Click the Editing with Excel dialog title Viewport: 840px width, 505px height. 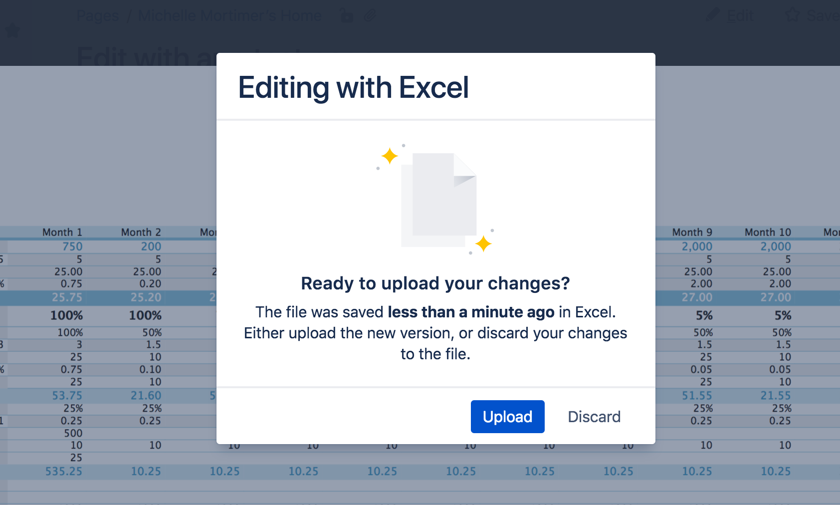[x=354, y=87]
